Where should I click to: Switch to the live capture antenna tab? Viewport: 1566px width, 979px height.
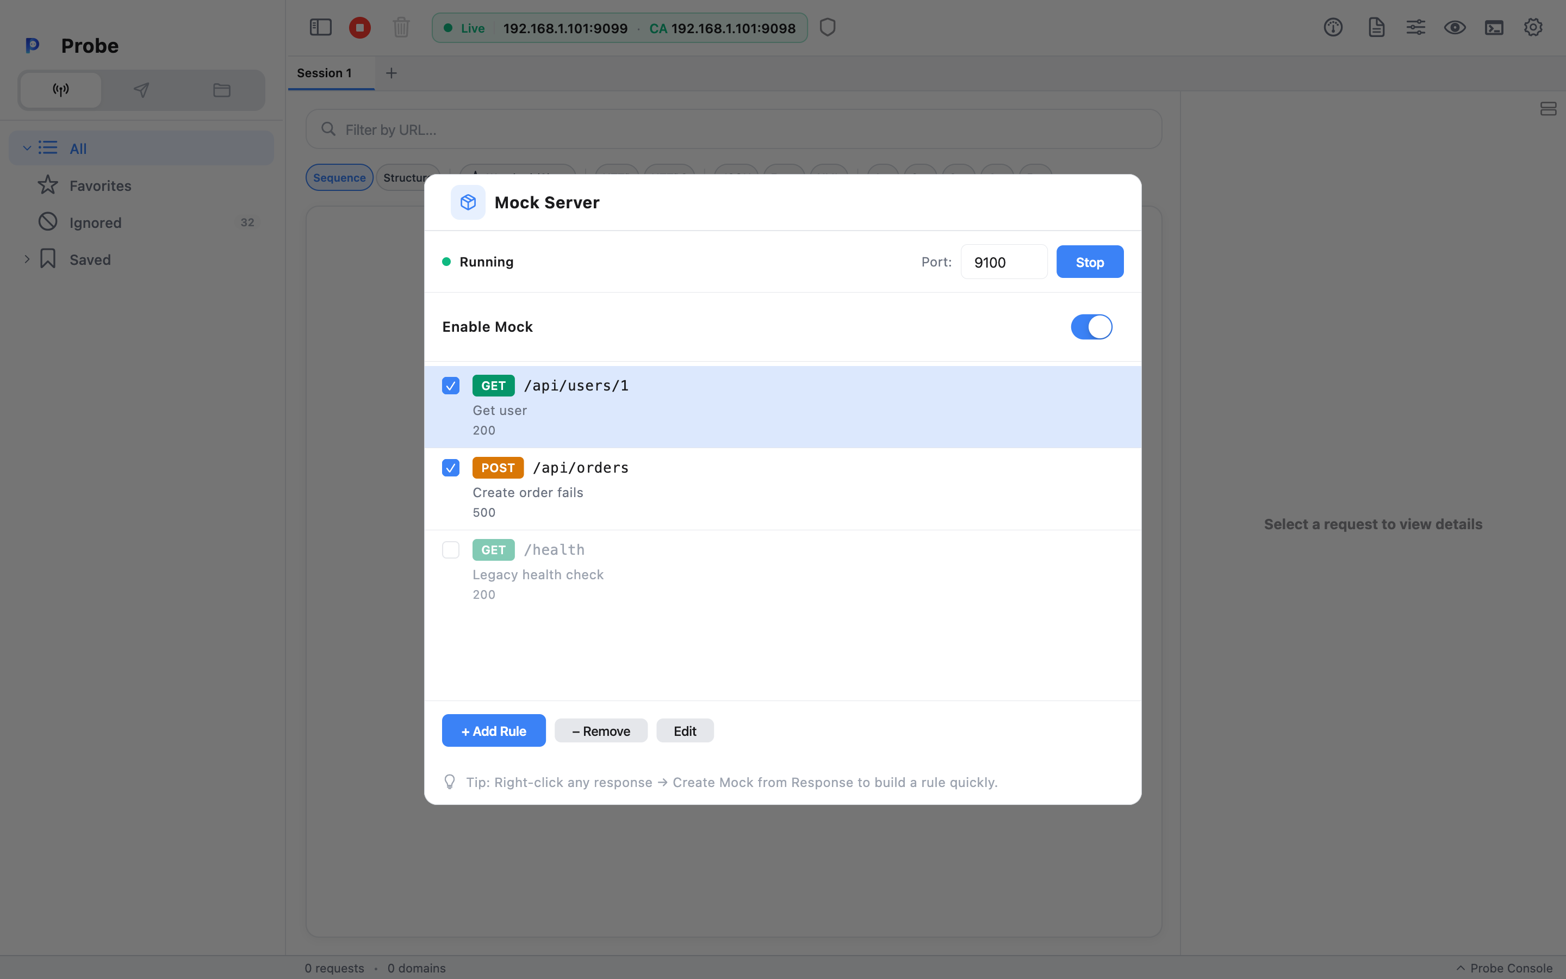coord(61,90)
